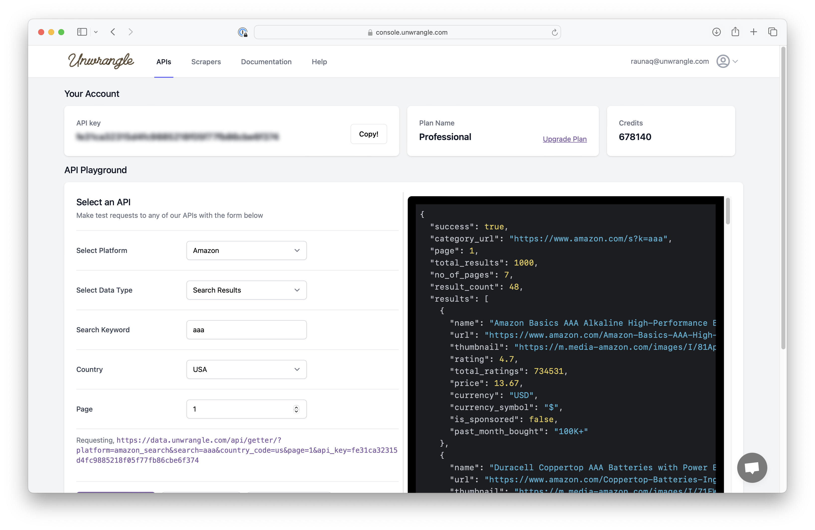Go back with the browser back arrow

113,32
